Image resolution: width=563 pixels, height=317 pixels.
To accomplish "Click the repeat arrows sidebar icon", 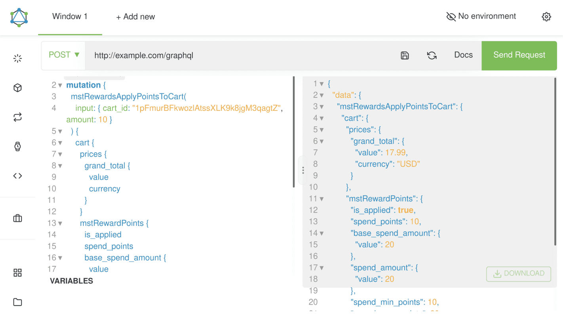I will (x=17, y=117).
